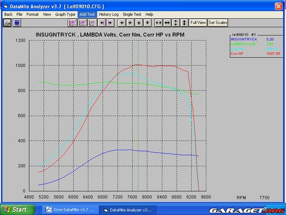This screenshot has height=215, width=286.
Task: Switch to Dyno DataMite taskbar window
Action: (70, 209)
